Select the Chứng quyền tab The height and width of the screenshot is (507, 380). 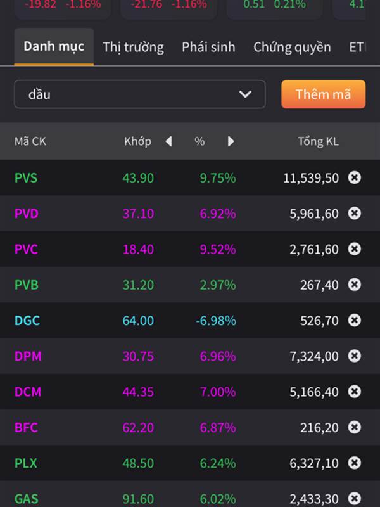tap(292, 47)
